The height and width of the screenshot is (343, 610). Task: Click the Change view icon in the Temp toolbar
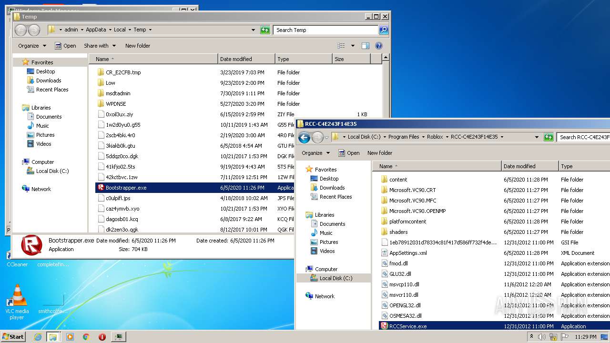tap(341, 46)
